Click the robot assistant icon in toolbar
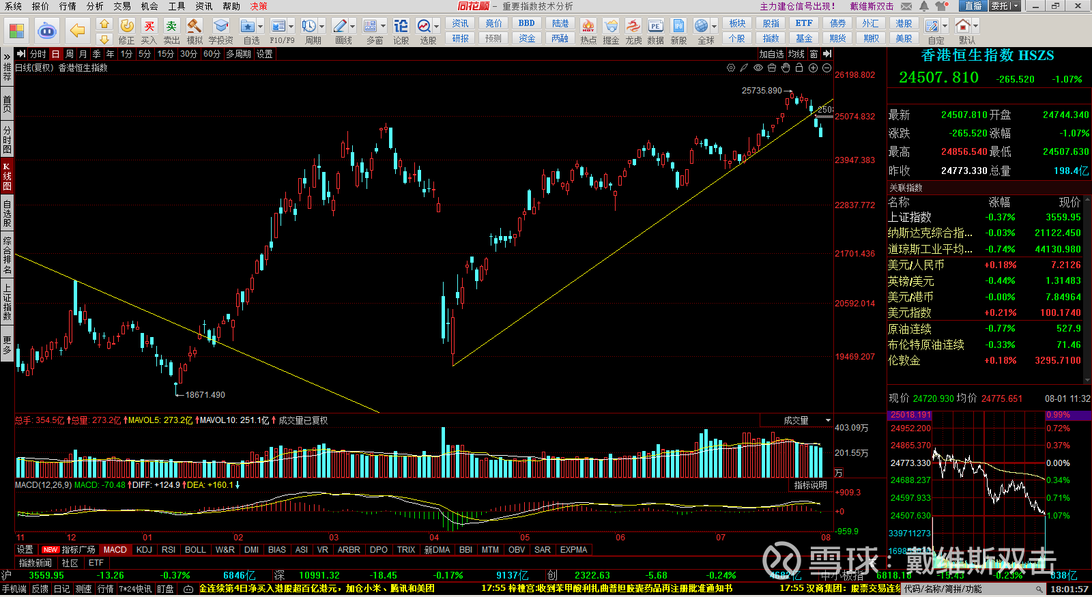 click(47, 31)
